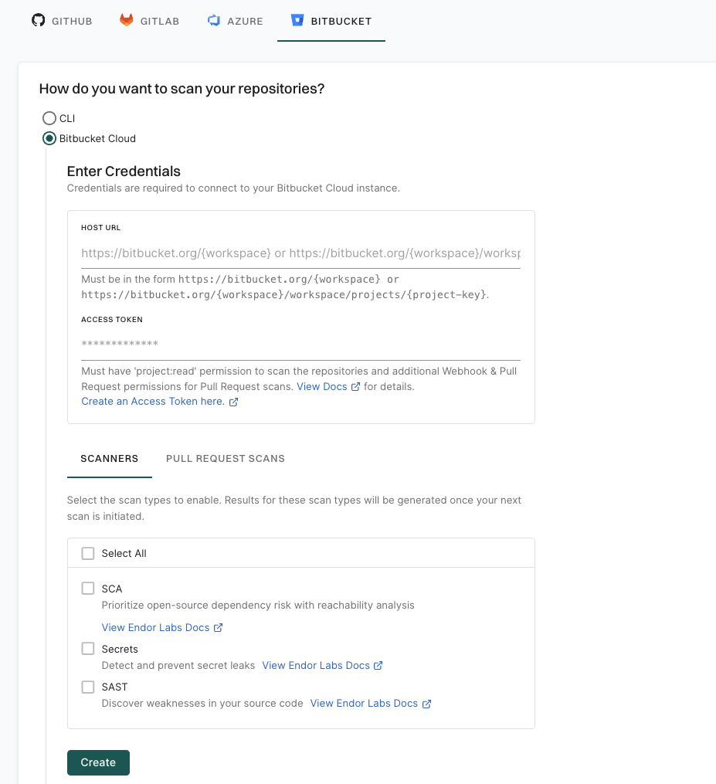Screen dimensions: 716x784
Task: Click the Bitbucket bucket icon
Action: (297, 21)
